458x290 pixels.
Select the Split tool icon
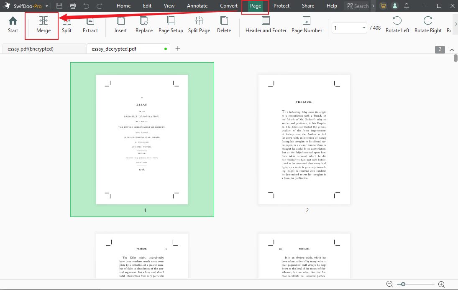67,25
